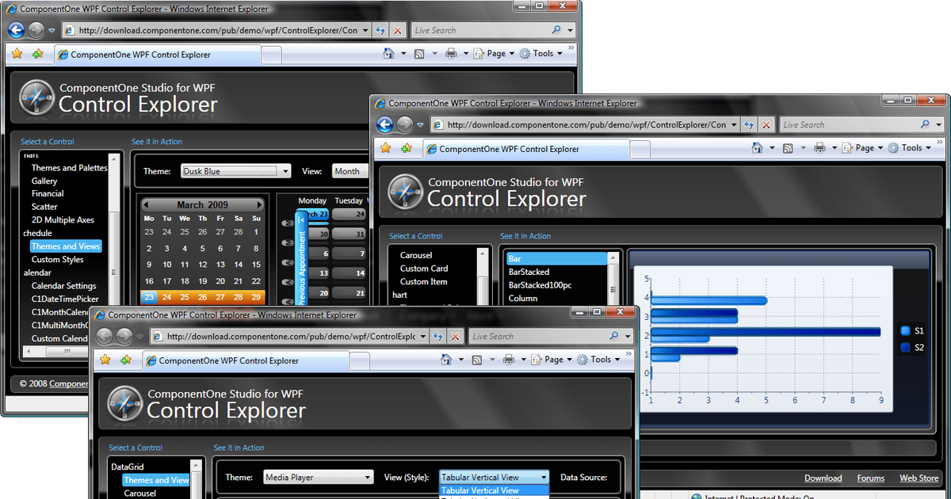
Task: Refresh the page in the DataGrid window
Action: tap(438, 336)
